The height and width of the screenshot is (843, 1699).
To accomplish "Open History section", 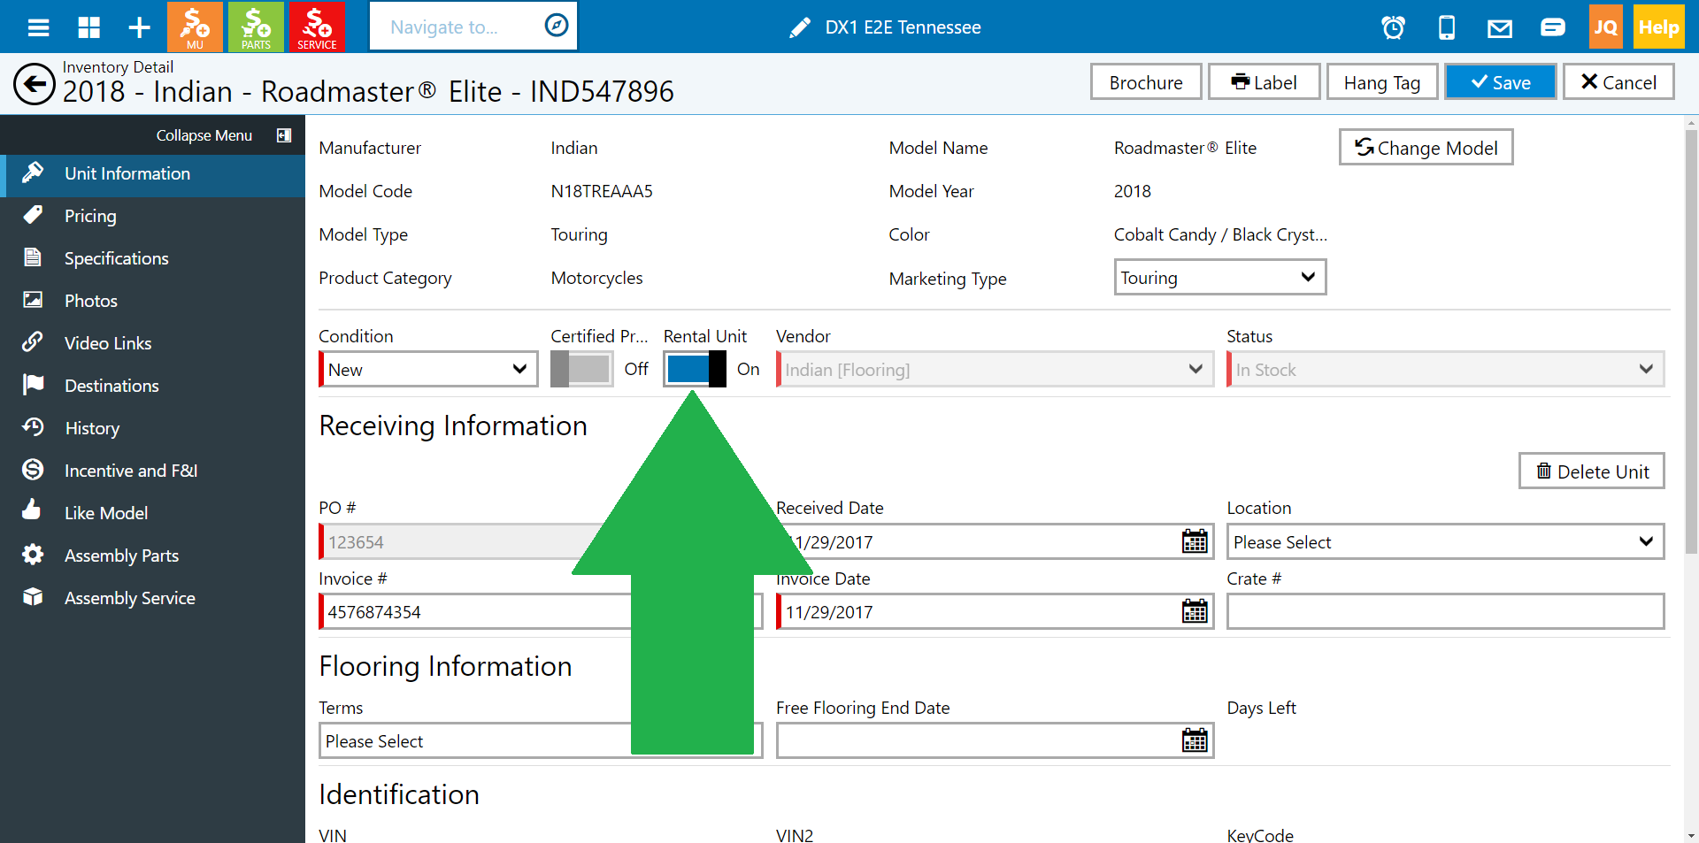I will [x=152, y=428].
